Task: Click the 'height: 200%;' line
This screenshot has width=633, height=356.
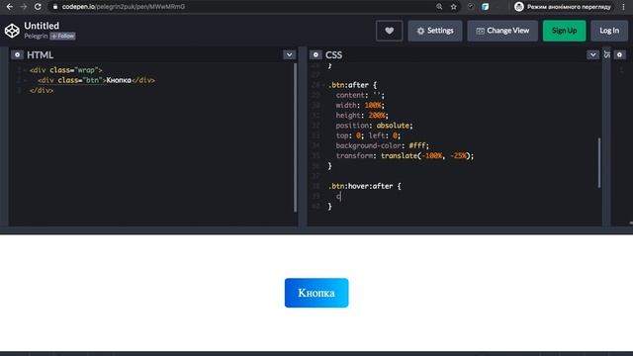Action: pyautogui.click(x=362, y=116)
